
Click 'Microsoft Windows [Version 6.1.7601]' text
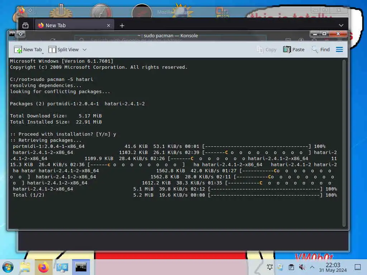click(62, 61)
